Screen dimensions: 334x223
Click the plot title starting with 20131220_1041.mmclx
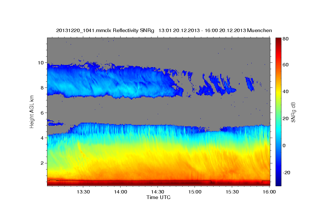pos(164,30)
